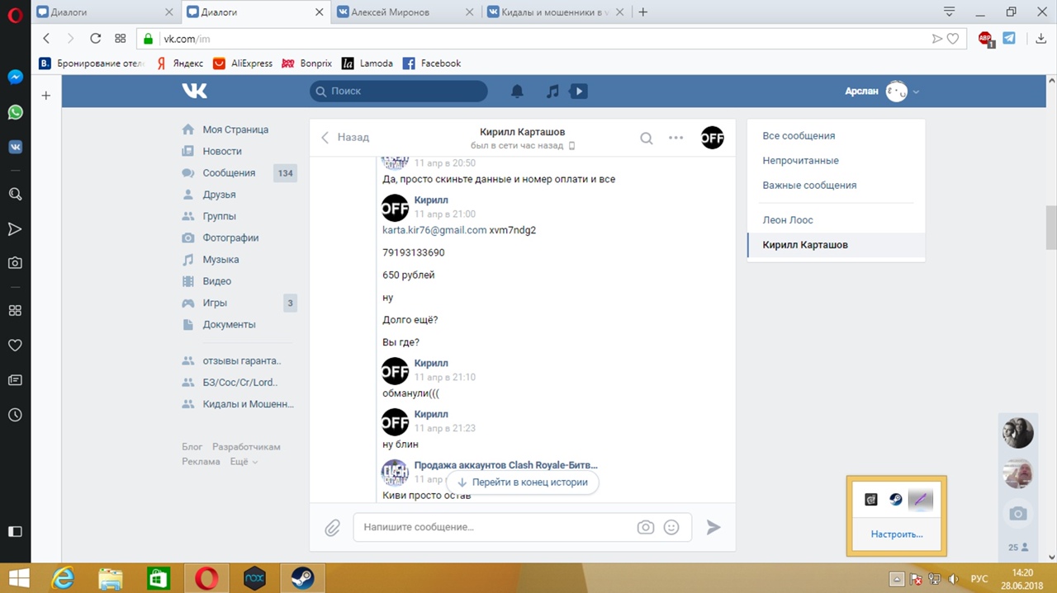This screenshot has width=1057, height=593.
Task: Open WhatsApp in Opera sidebar
Action: point(15,112)
